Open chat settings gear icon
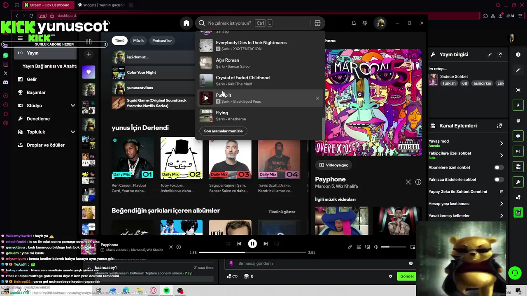This screenshot has height=296, width=527. pyautogui.click(x=390, y=276)
